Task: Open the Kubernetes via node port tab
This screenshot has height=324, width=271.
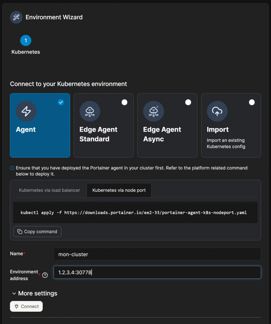Action: click(119, 190)
